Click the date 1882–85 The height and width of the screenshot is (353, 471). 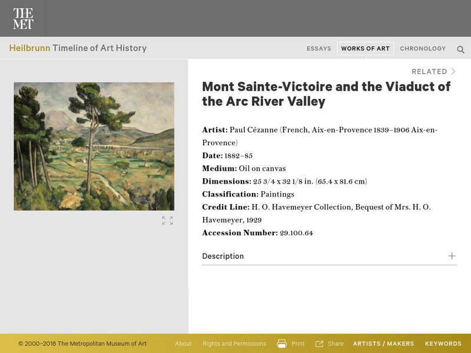(x=238, y=156)
